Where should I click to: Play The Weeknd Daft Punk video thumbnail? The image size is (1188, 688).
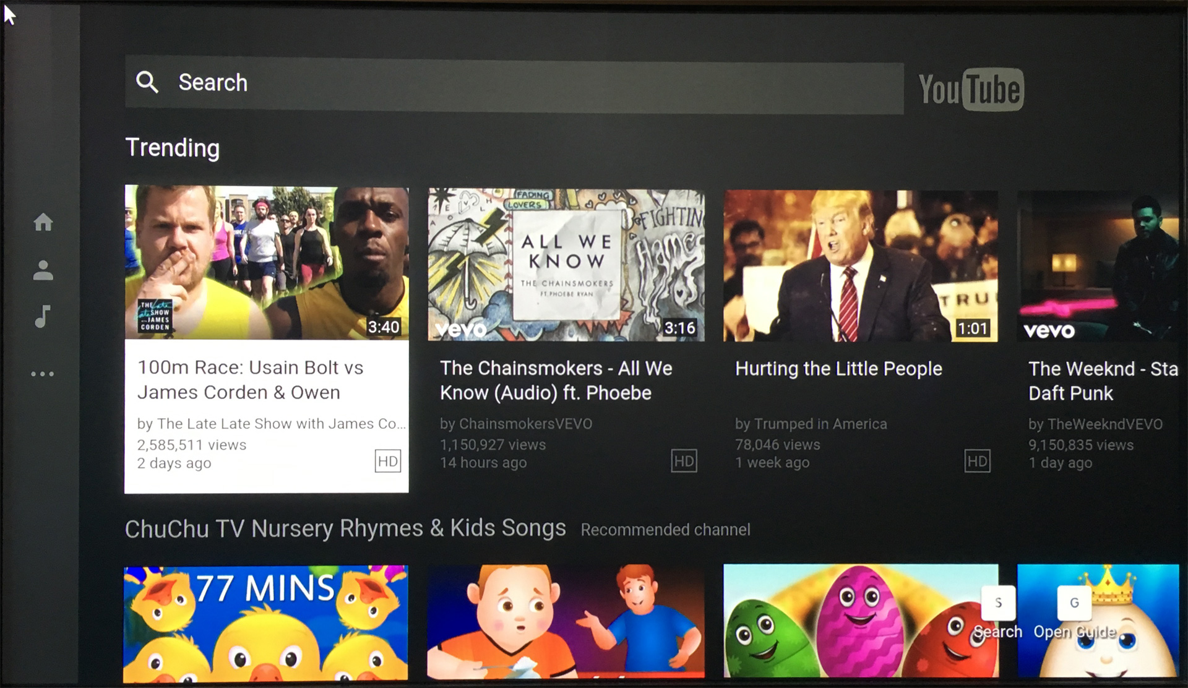(x=1098, y=267)
